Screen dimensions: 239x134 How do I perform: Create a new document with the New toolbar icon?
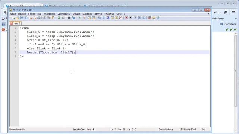[13, 18]
